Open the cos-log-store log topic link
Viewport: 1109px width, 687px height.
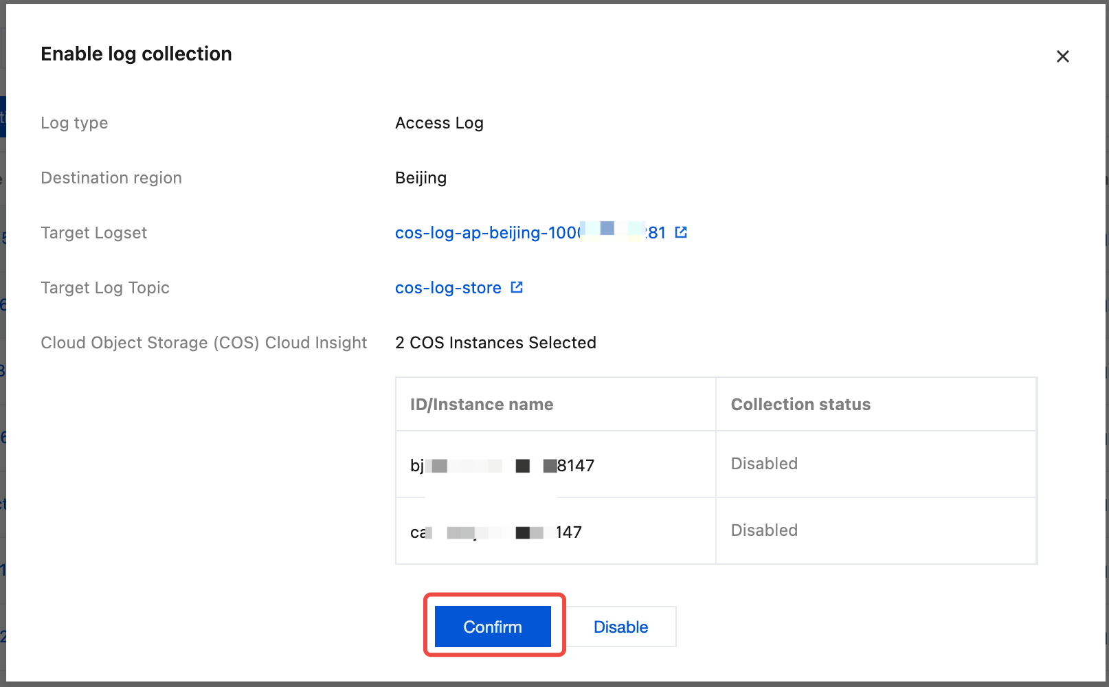click(x=448, y=288)
